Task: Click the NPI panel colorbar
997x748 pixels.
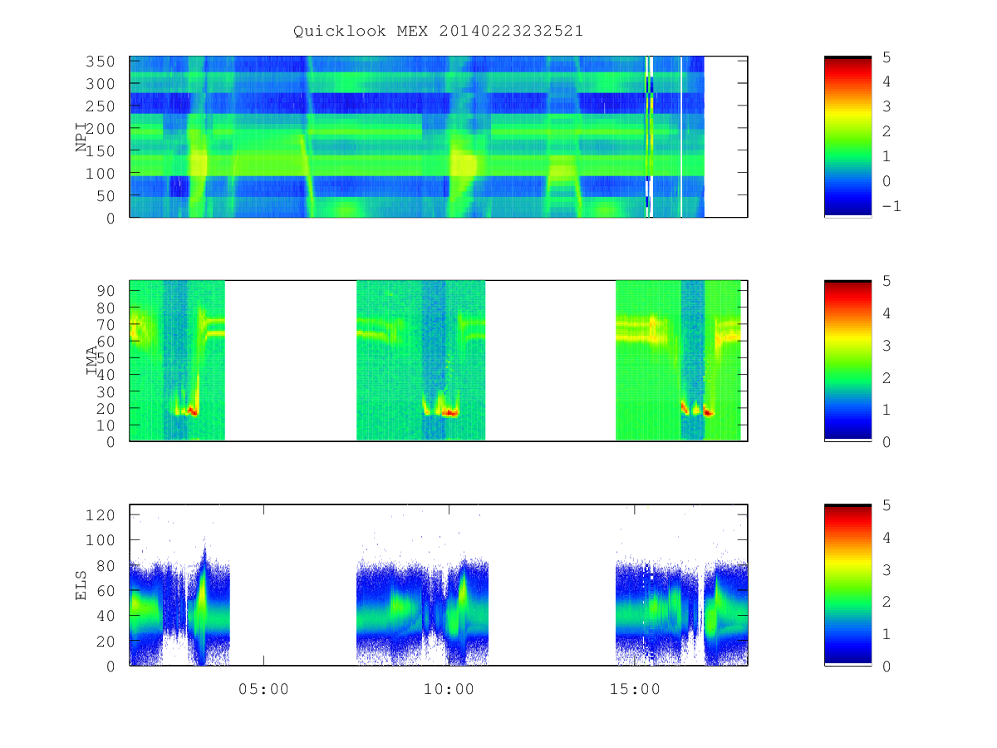Action: (x=847, y=136)
